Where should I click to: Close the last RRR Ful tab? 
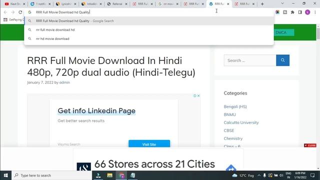[x=253, y=4]
